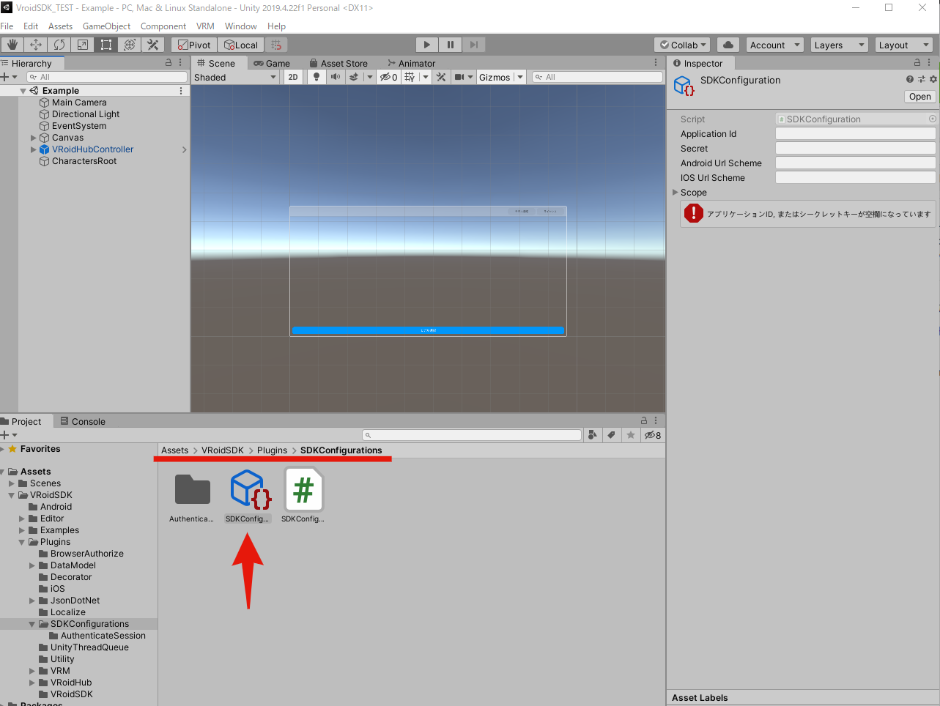The width and height of the screenshot is (940, 706).
Task: Select the Move tool
Action: point(36,45)
